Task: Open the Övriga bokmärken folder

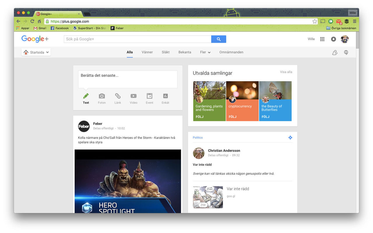Action: click(x=341, y=28)
